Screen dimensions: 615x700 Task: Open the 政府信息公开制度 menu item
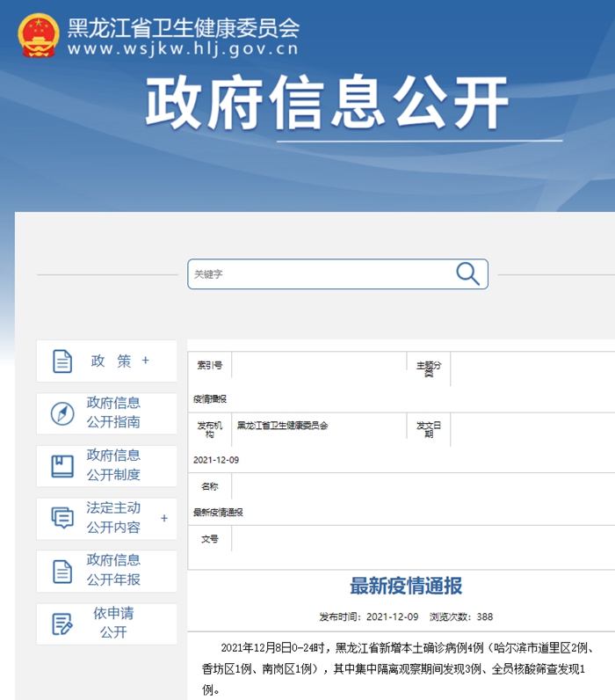click(113, 465)
